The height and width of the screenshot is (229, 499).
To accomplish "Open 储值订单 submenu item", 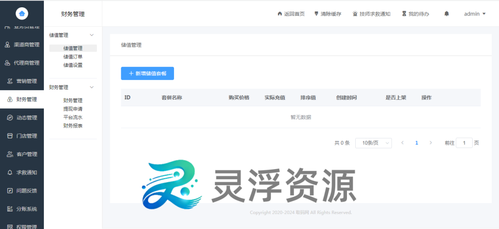I will coord(73,57).
